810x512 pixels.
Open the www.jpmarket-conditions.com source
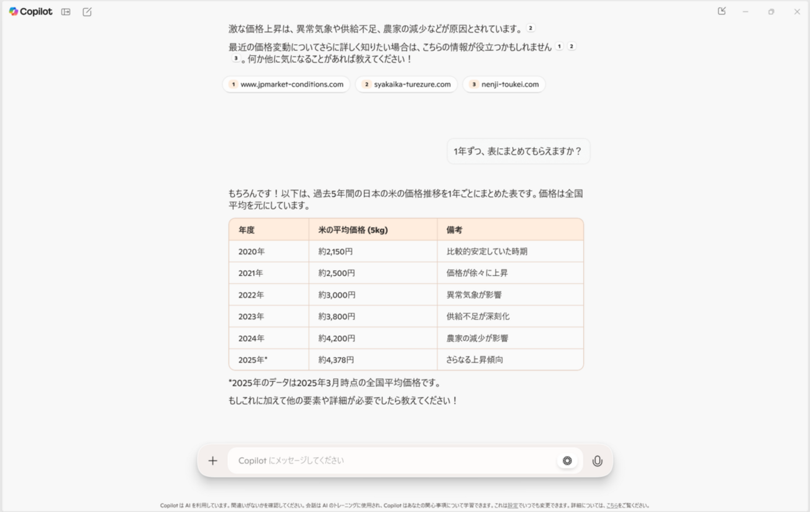[287, 85]
